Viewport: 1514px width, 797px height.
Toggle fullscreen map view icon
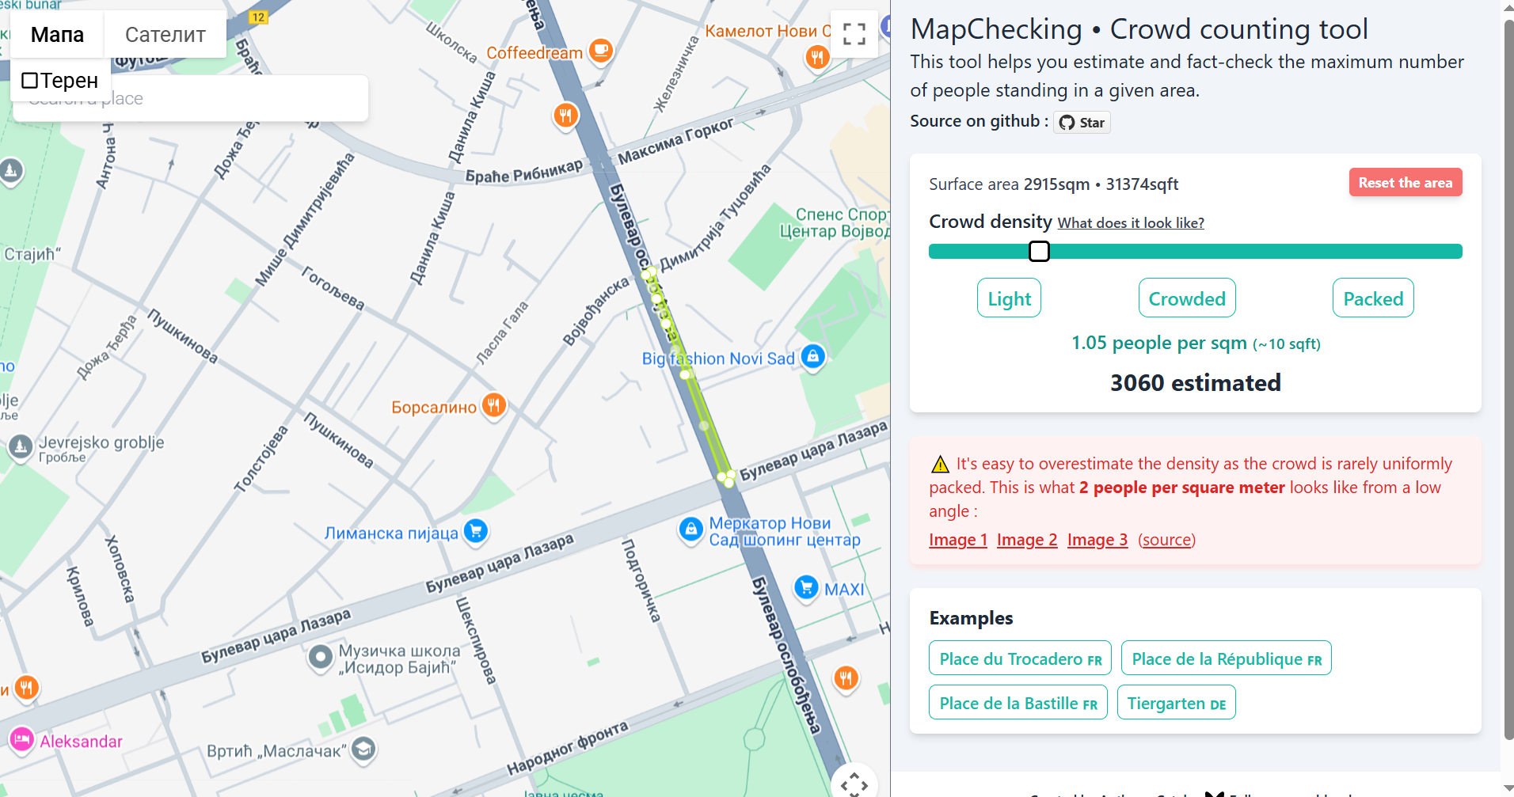point(854,34)
